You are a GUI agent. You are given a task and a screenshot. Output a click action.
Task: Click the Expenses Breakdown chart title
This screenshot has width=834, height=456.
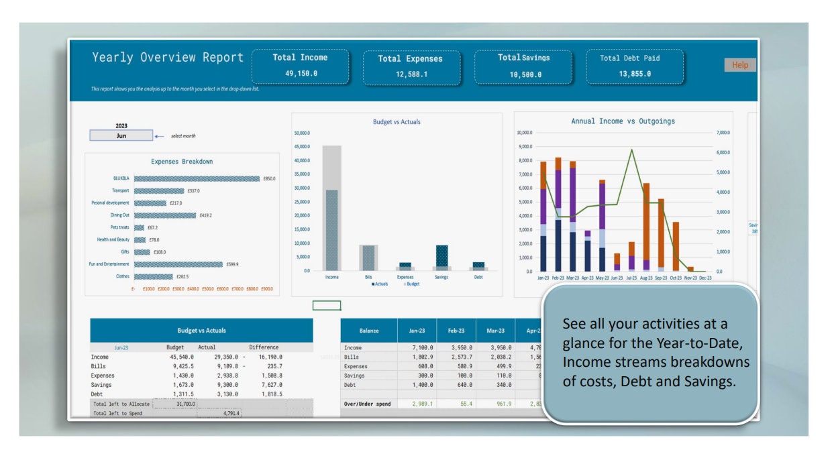pyautogui.click(x=180, y=161)
